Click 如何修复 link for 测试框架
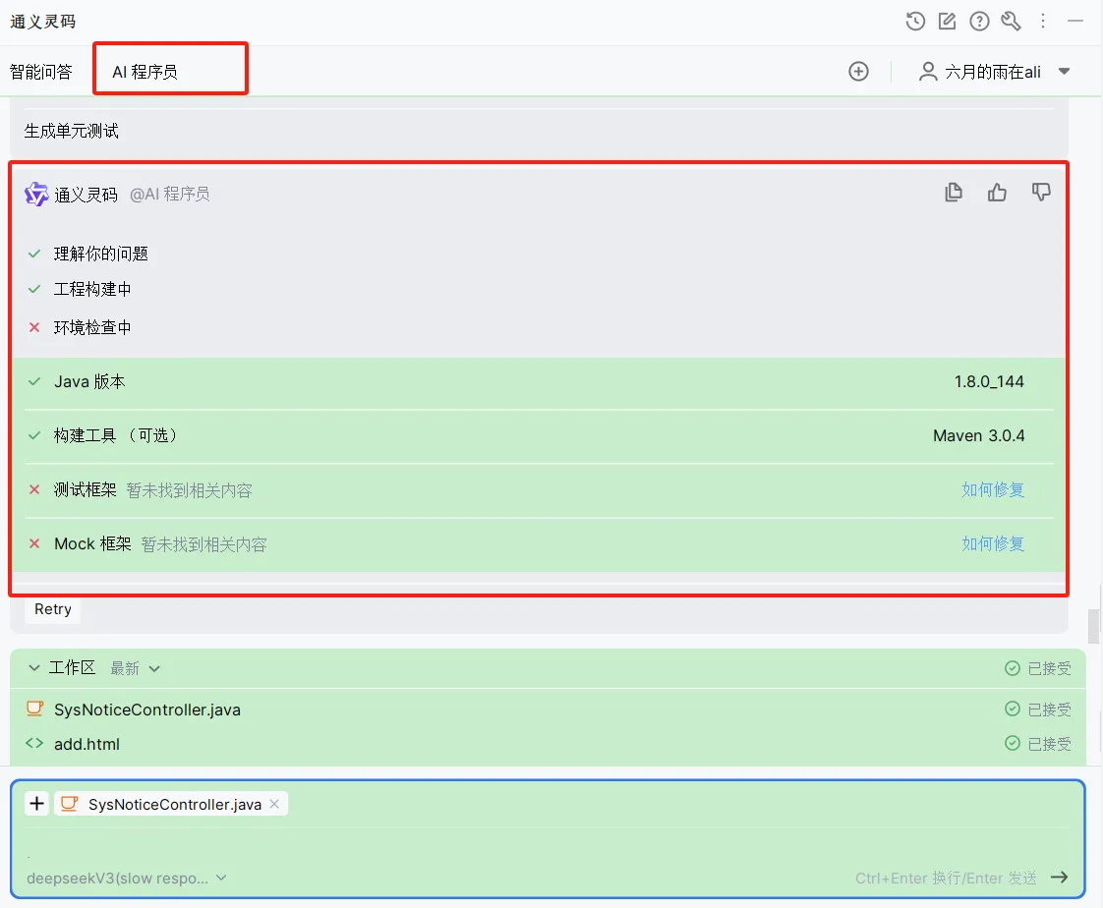 coord(993,489)
